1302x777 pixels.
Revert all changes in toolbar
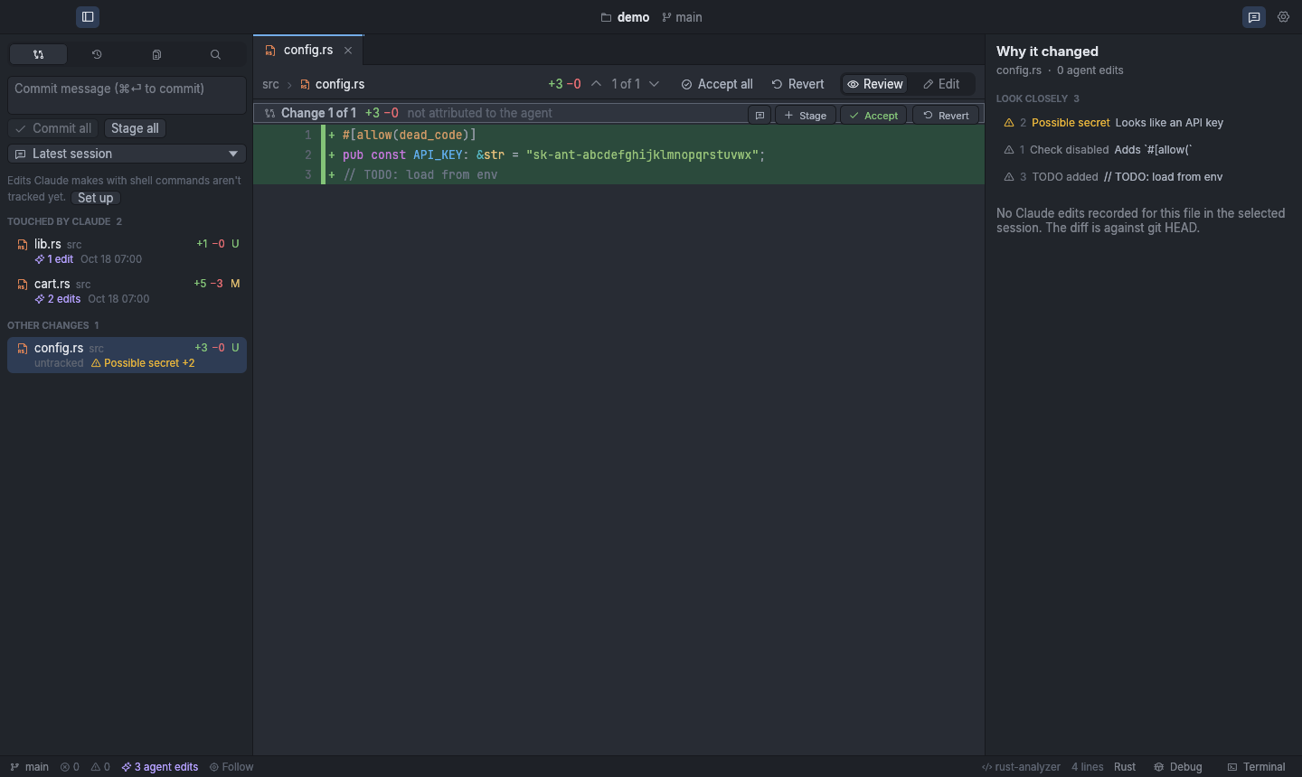pos(797,84)
